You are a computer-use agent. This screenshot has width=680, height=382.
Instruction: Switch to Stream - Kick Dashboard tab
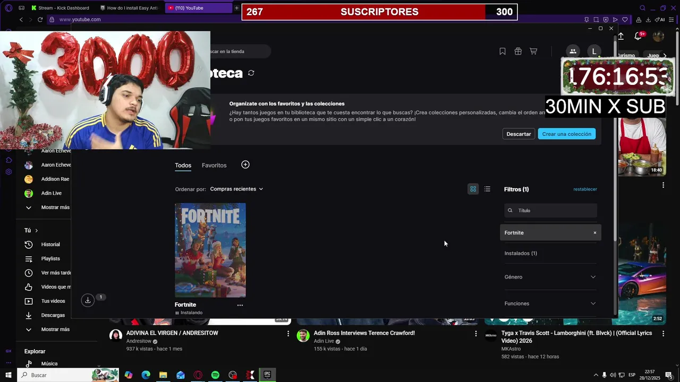59,8
